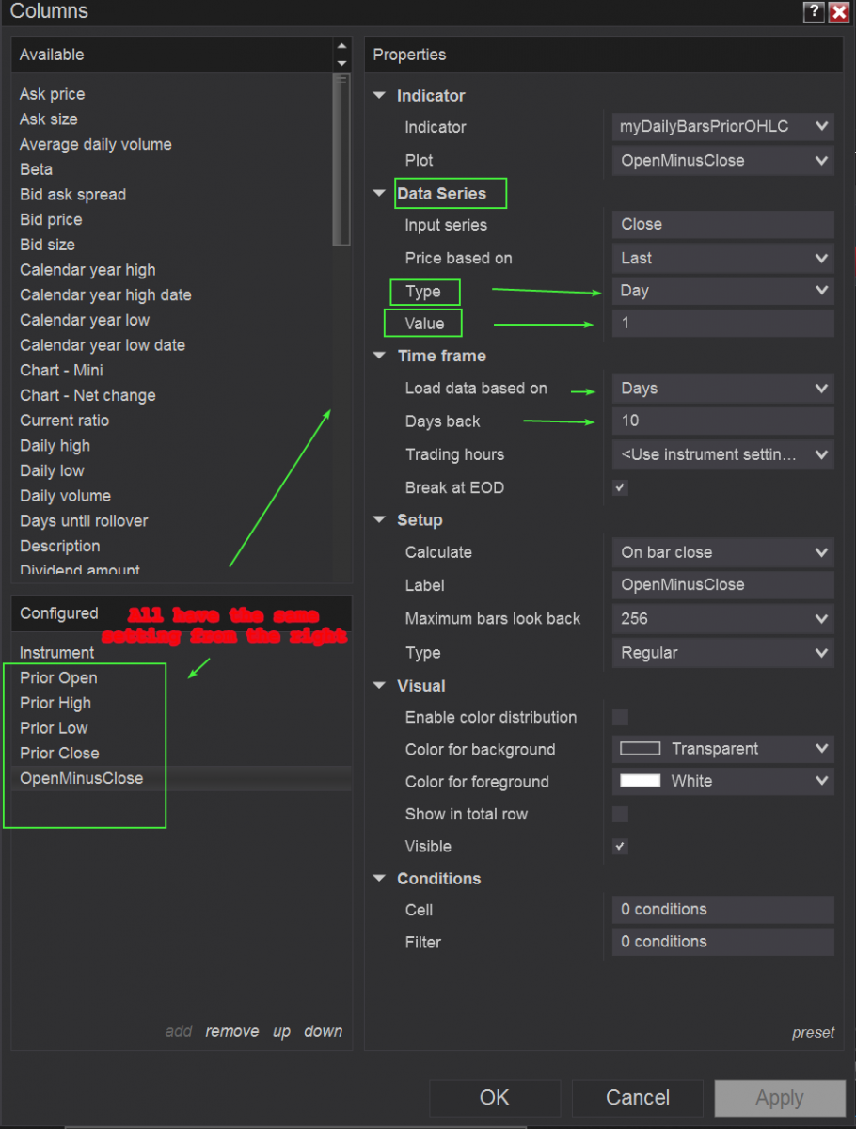Toggle the Break at EOD checkbox
Image resolution: width=856 pixels, height=1129 pixels.
click(619, 487)
